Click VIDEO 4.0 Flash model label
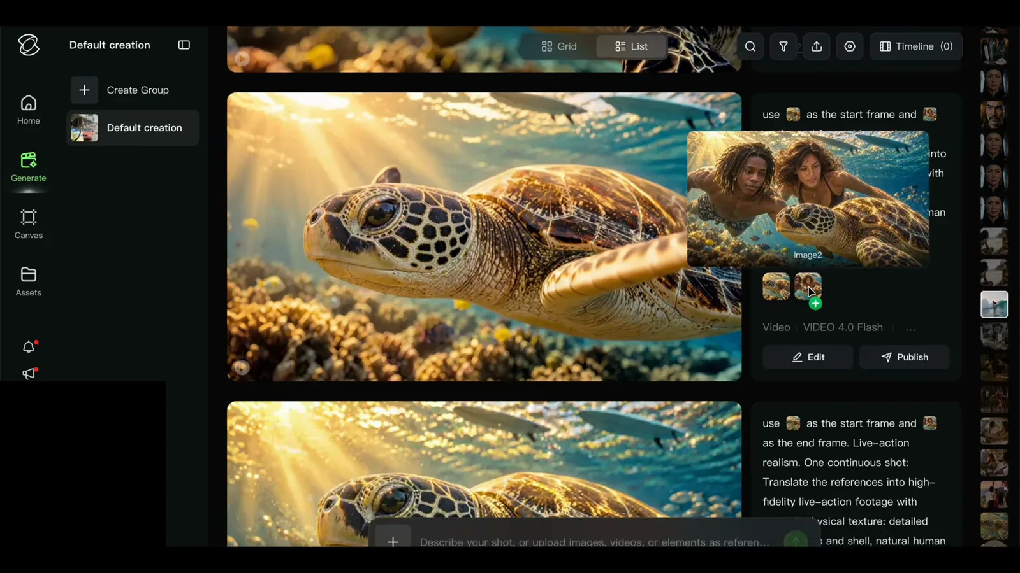 tap(843, 327)
